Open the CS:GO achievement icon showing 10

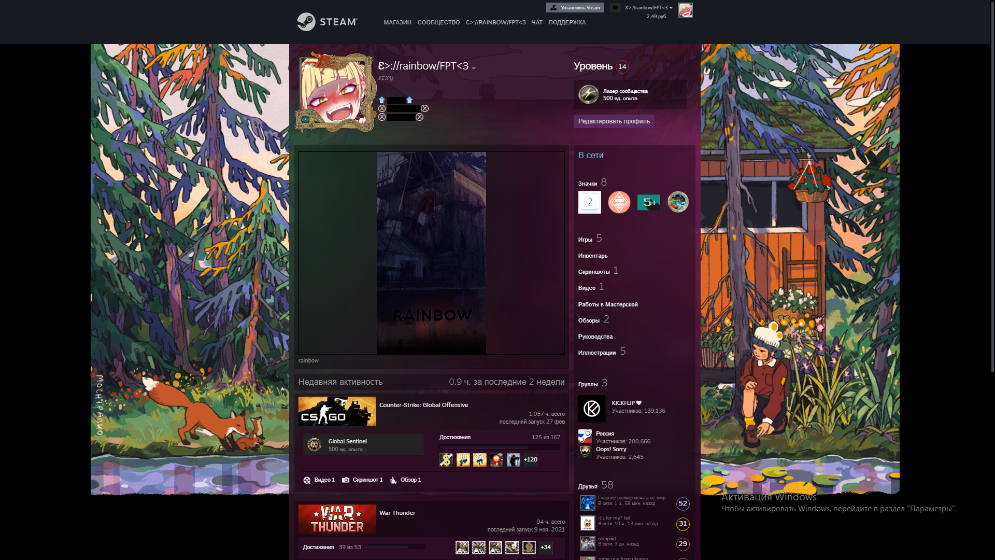(x=463, y=460)
